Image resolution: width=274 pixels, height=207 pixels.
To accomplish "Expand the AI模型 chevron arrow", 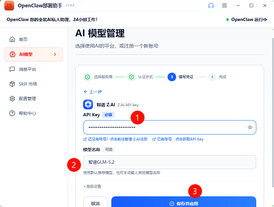I will pos(55,54).
